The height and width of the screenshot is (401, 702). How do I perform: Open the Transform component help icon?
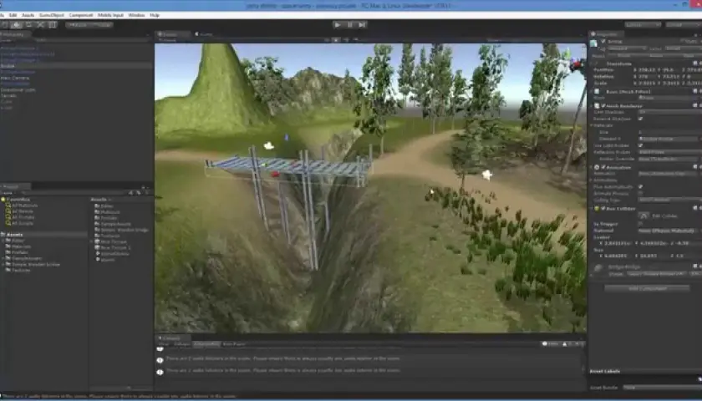[x=695, y=63]
